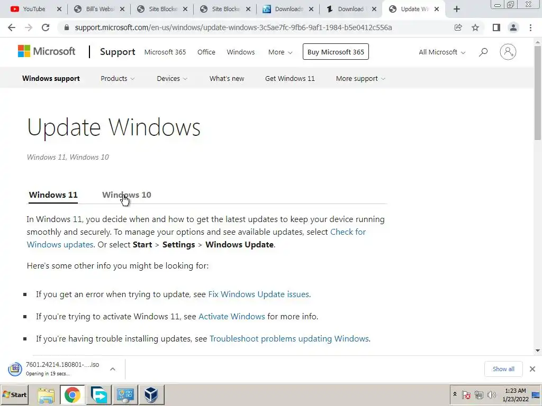Image resolution: width=542 pixels, height=406 pixels.
Task: Open the TeamViewer-style arrow icon in taskbar
Action: pyautogui.click(x=99, y=394)
